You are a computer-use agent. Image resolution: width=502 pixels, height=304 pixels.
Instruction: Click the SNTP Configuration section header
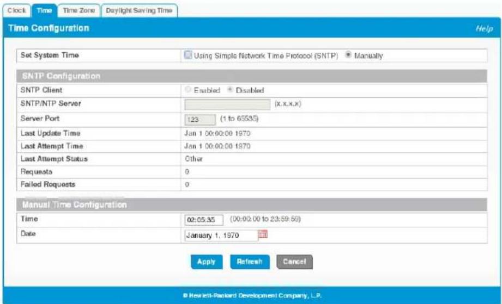252,76
